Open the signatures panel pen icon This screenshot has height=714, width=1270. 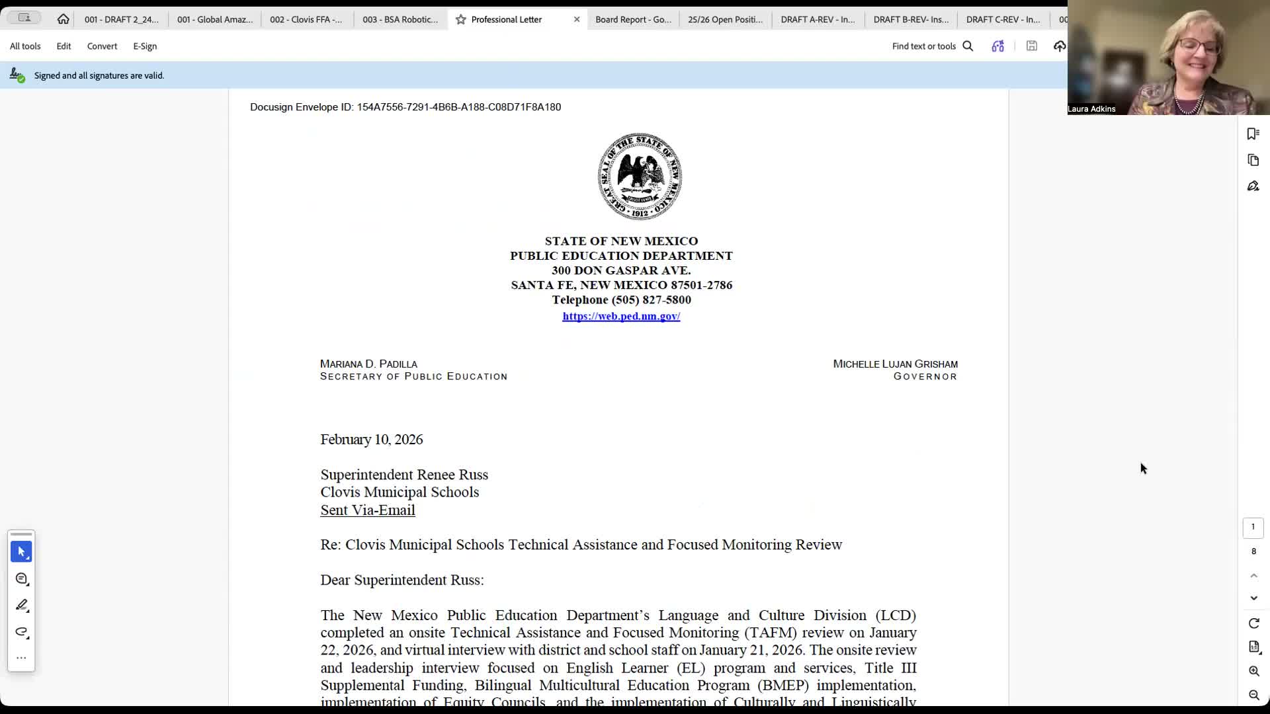click(1253, 186)
